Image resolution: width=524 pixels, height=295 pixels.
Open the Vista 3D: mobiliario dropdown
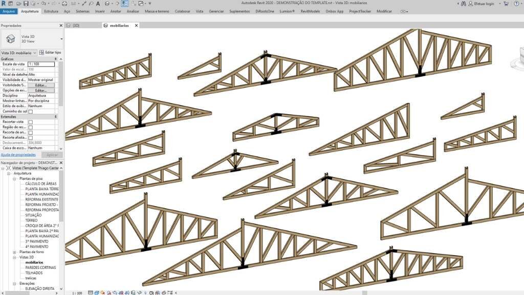[19, 53]
